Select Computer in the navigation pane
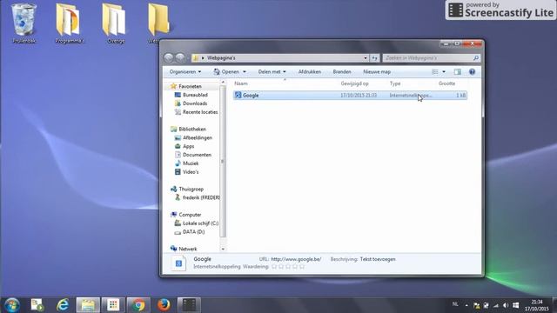This screenshot has height=313, width=557. pyautogui.click(x=190, y=215)
